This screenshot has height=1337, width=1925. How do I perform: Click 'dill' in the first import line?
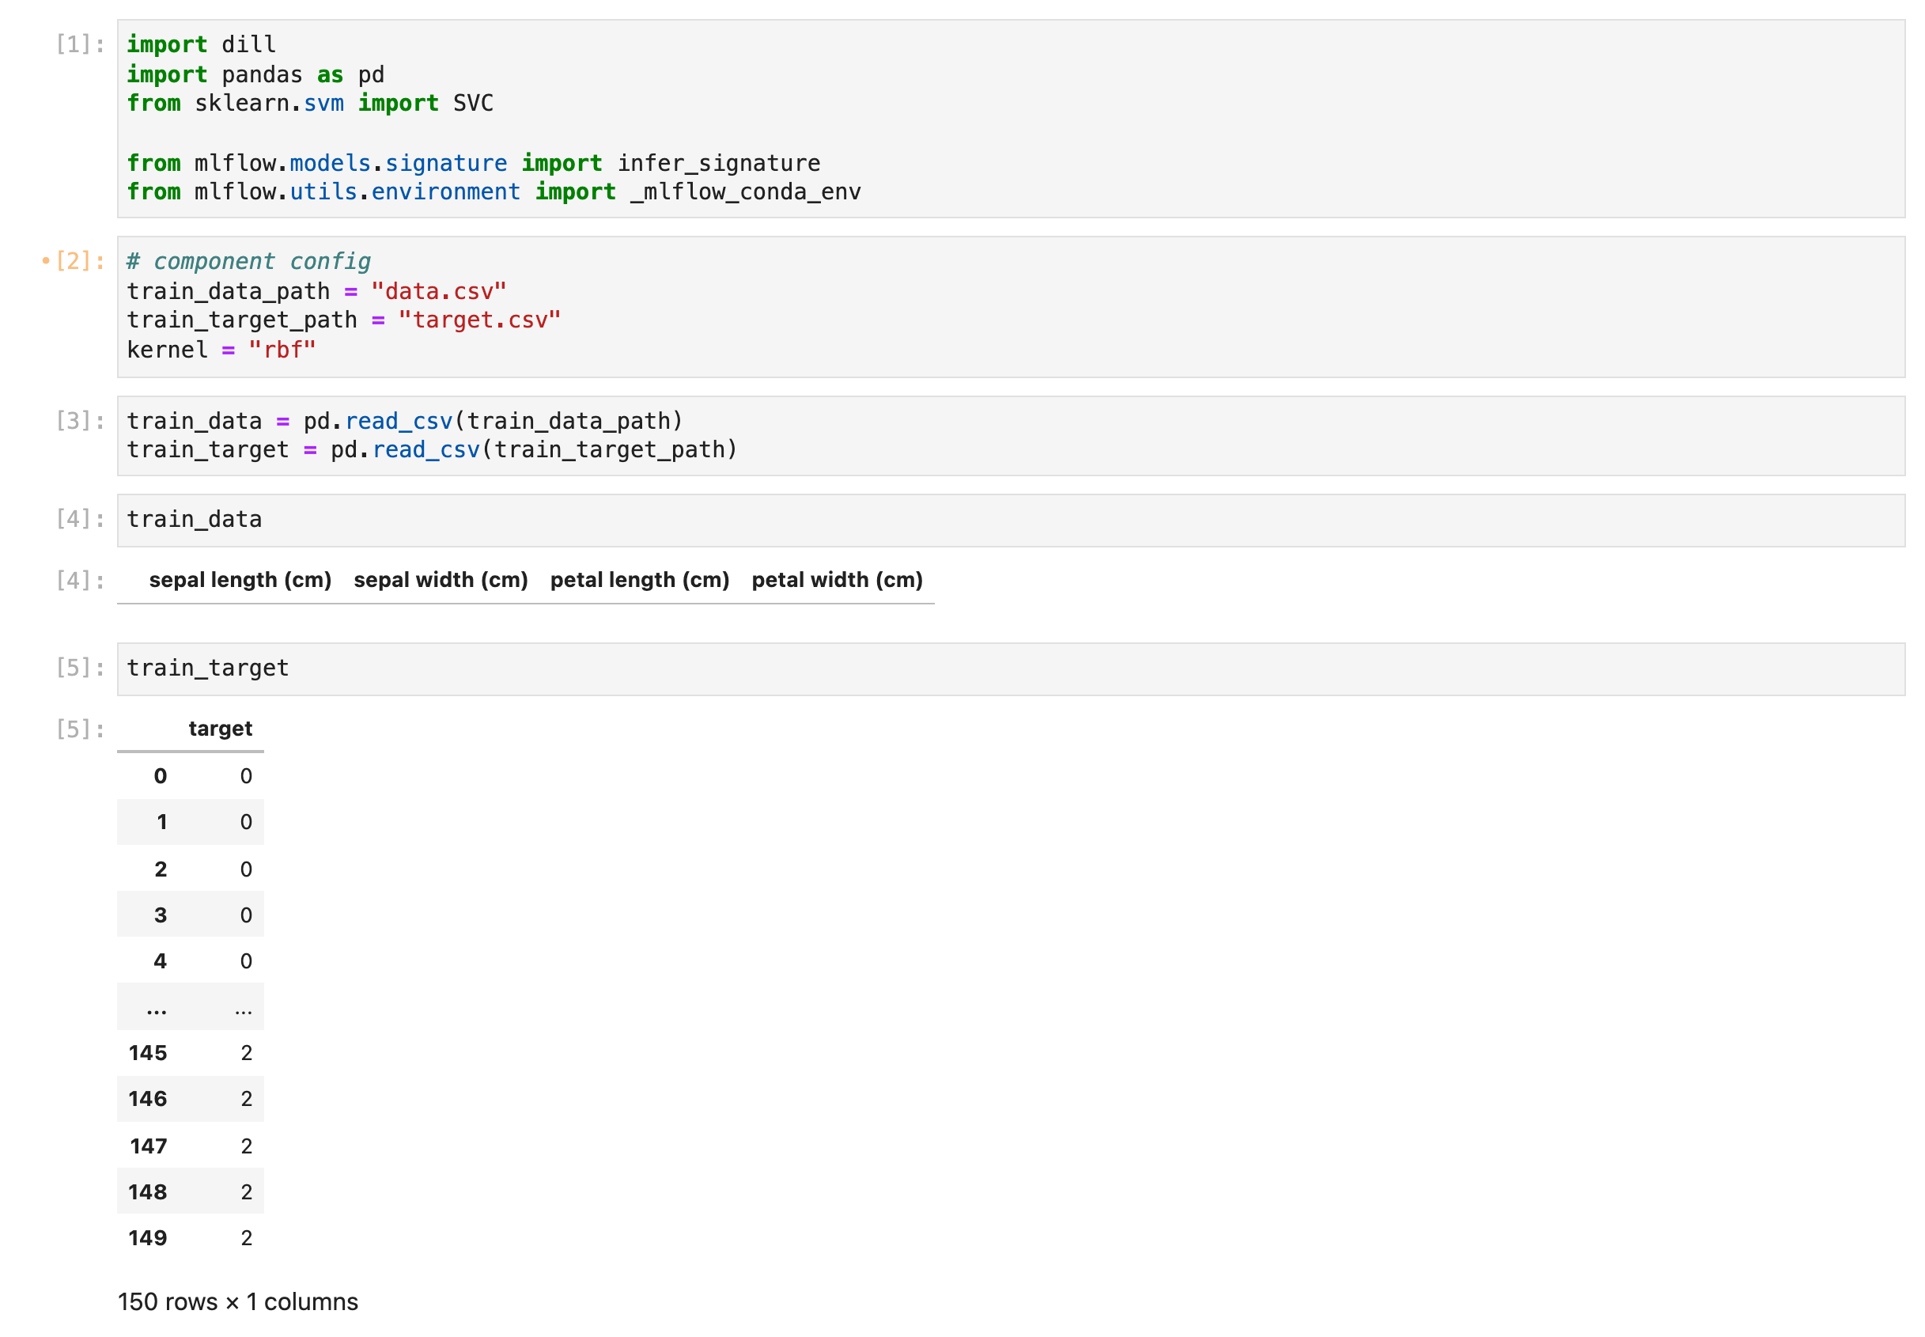click(x=248, y=44)
